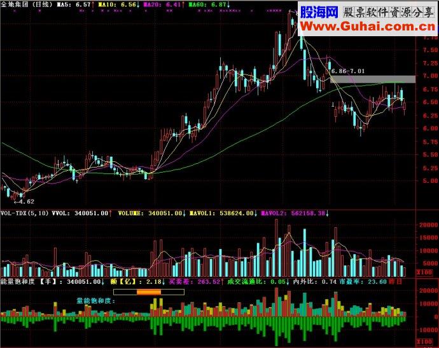The height and width of the screenshot is (348, 439).
Task: Click the 5.25 price axis label
Action: coord(430,168)
